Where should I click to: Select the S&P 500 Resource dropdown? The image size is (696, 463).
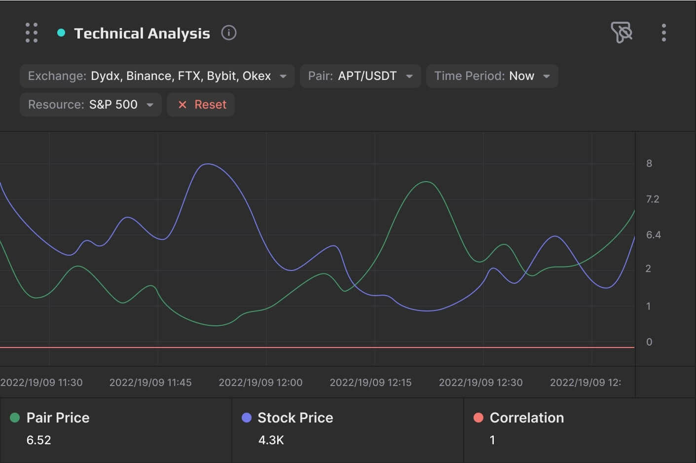pyautogui.click(x=90, y=105)
